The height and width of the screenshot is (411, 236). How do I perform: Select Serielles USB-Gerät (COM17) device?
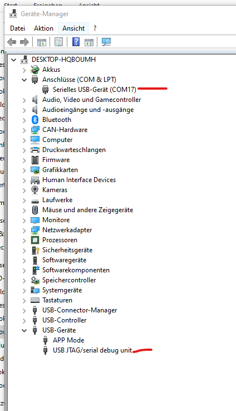pos(94,90)
